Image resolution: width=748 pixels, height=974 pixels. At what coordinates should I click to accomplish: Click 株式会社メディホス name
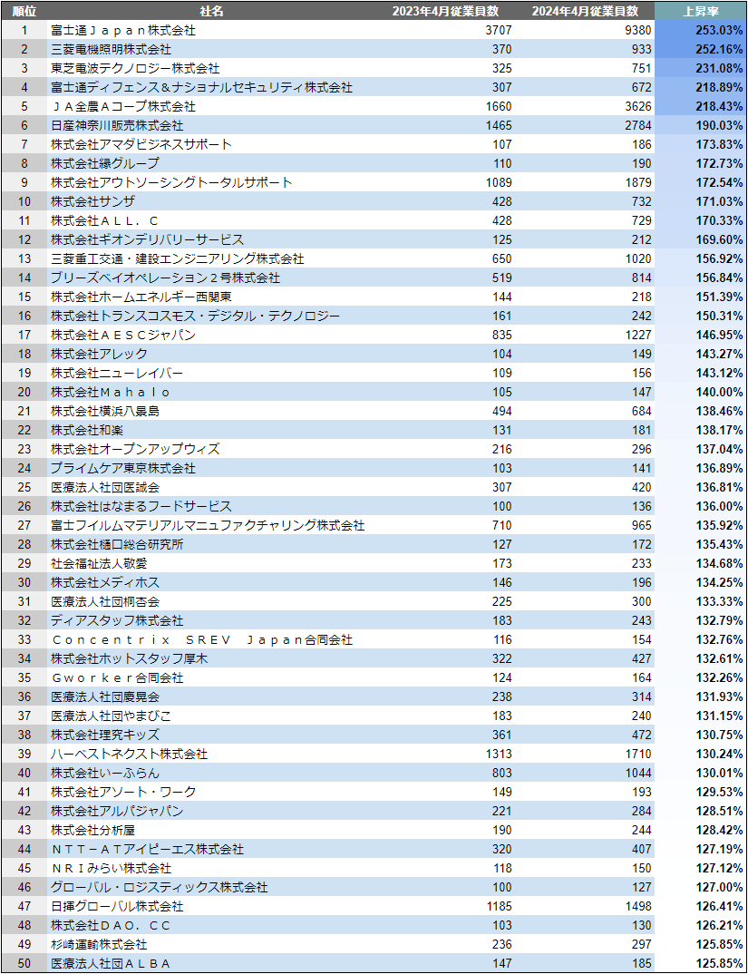[x=105, y=583]
